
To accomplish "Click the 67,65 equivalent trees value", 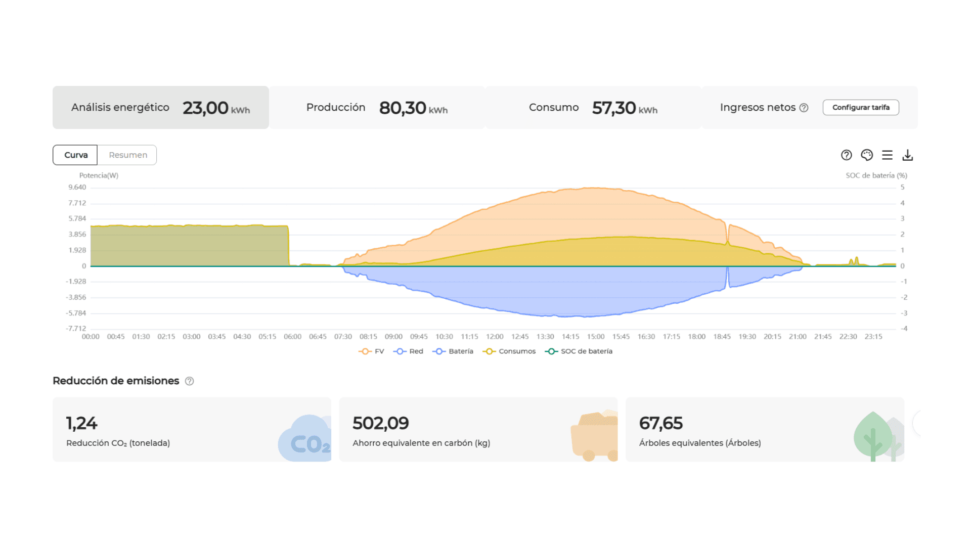I will [x=660, y=424].
